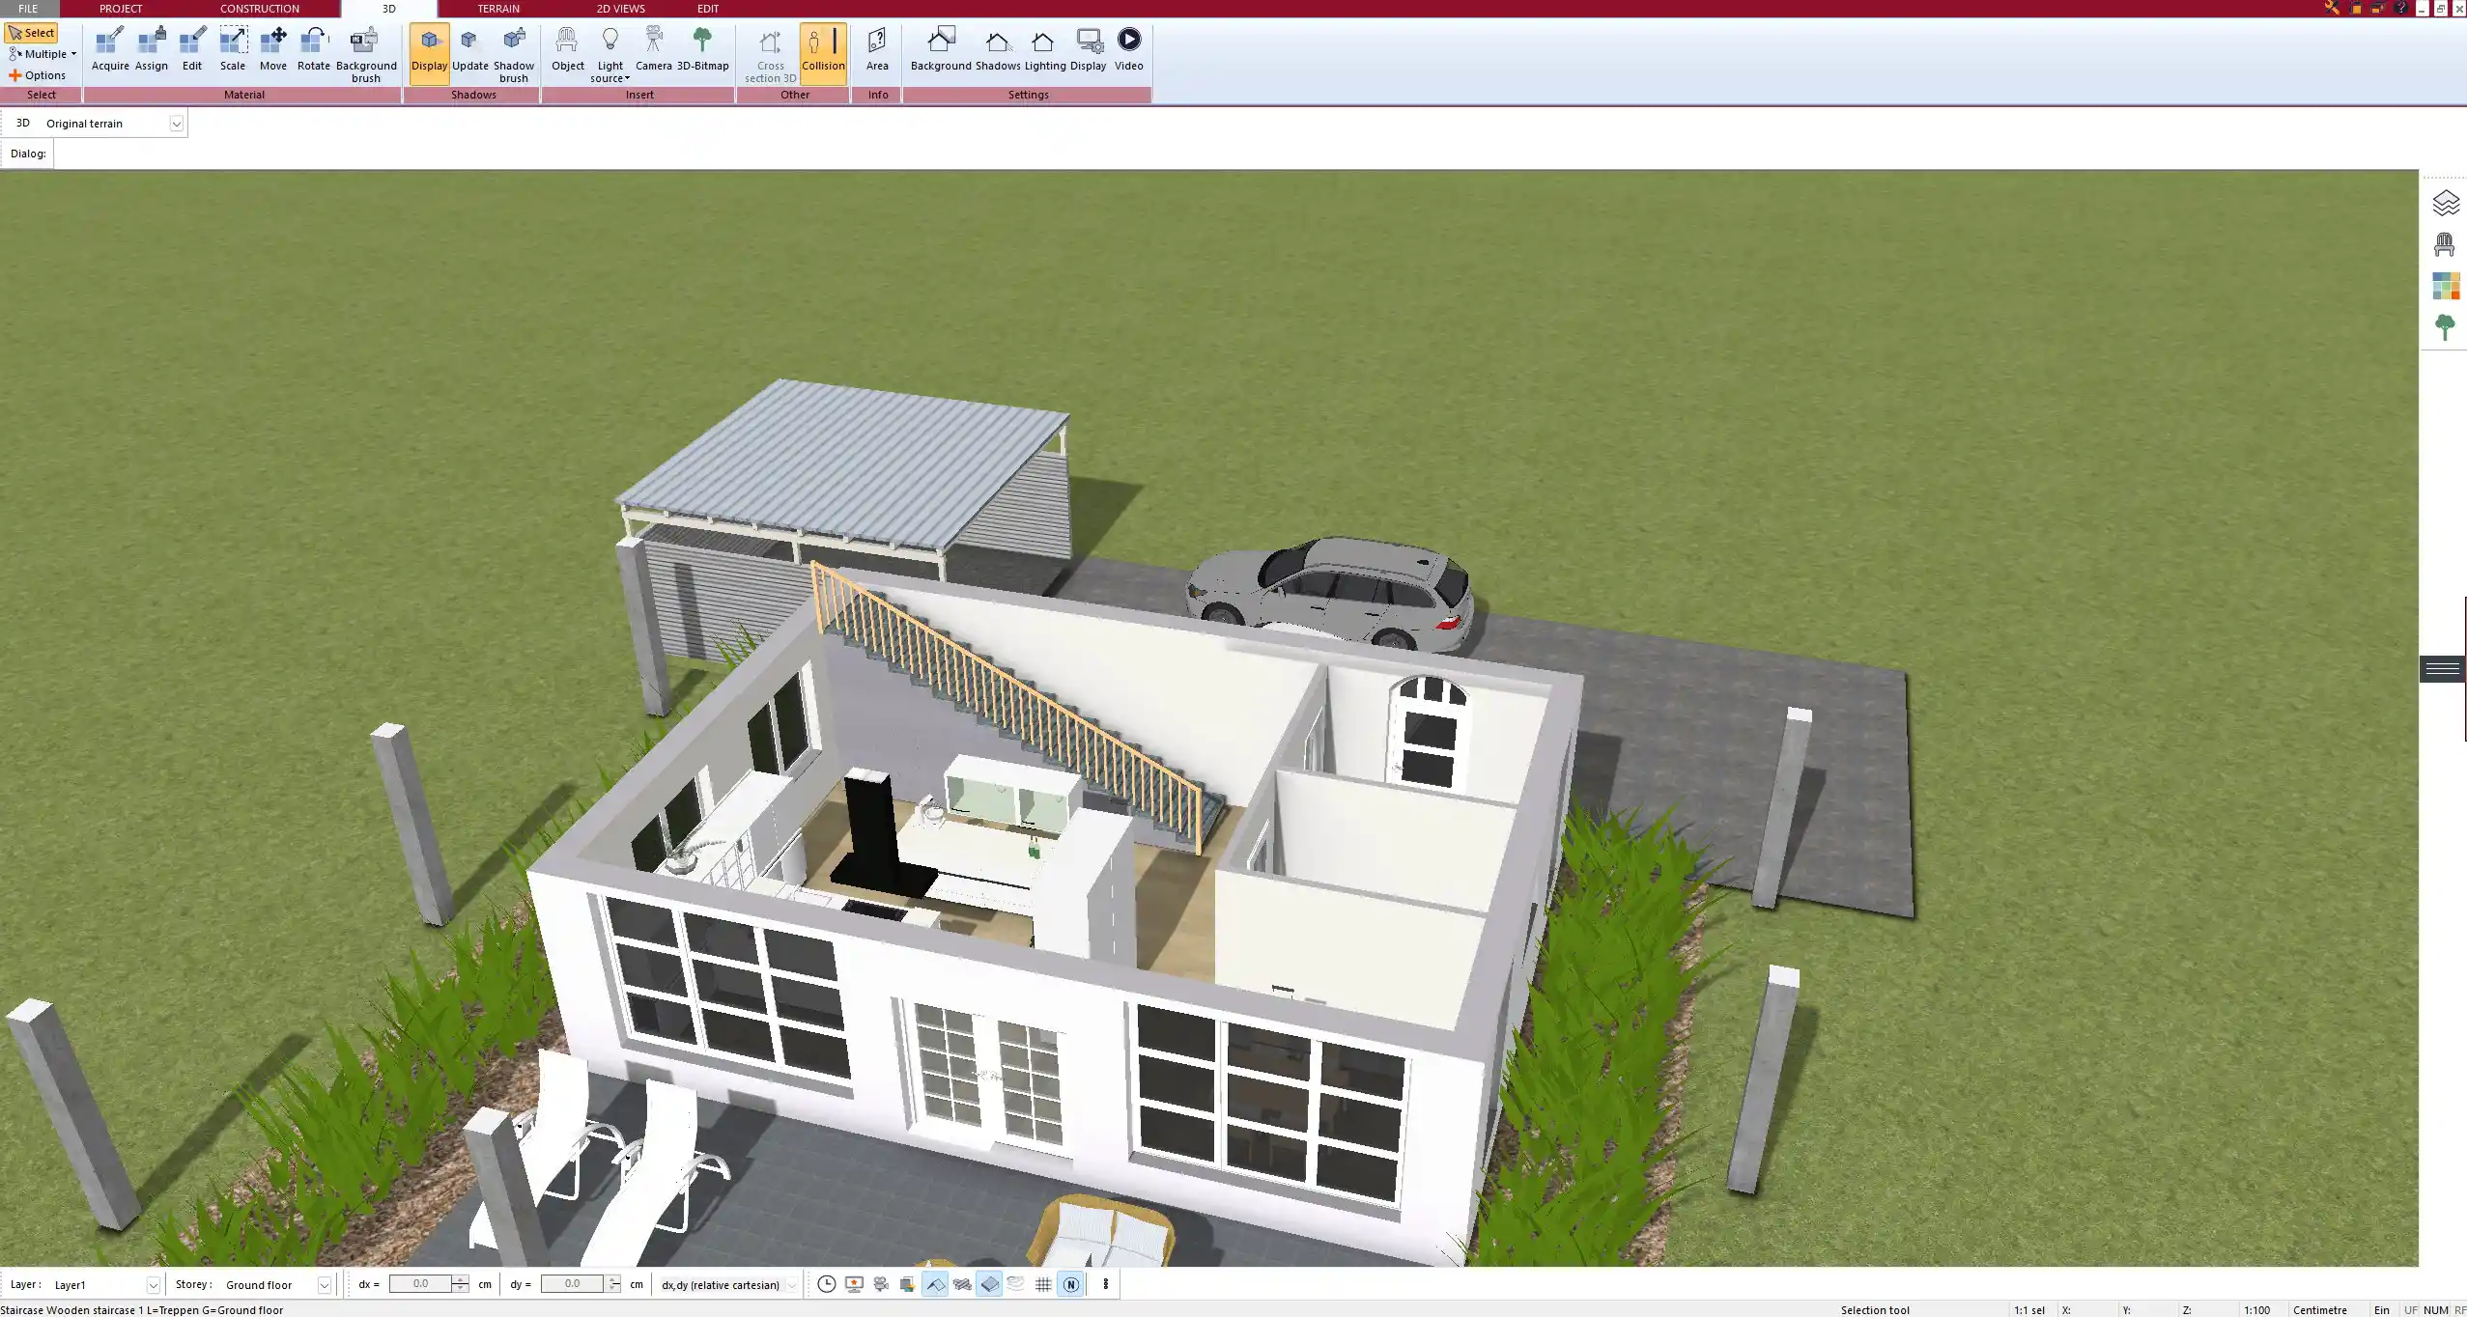Screen dimensions: 2467x1317
Task: Click the film camera icon in bottom toolbar
Action: (881, 1284)
